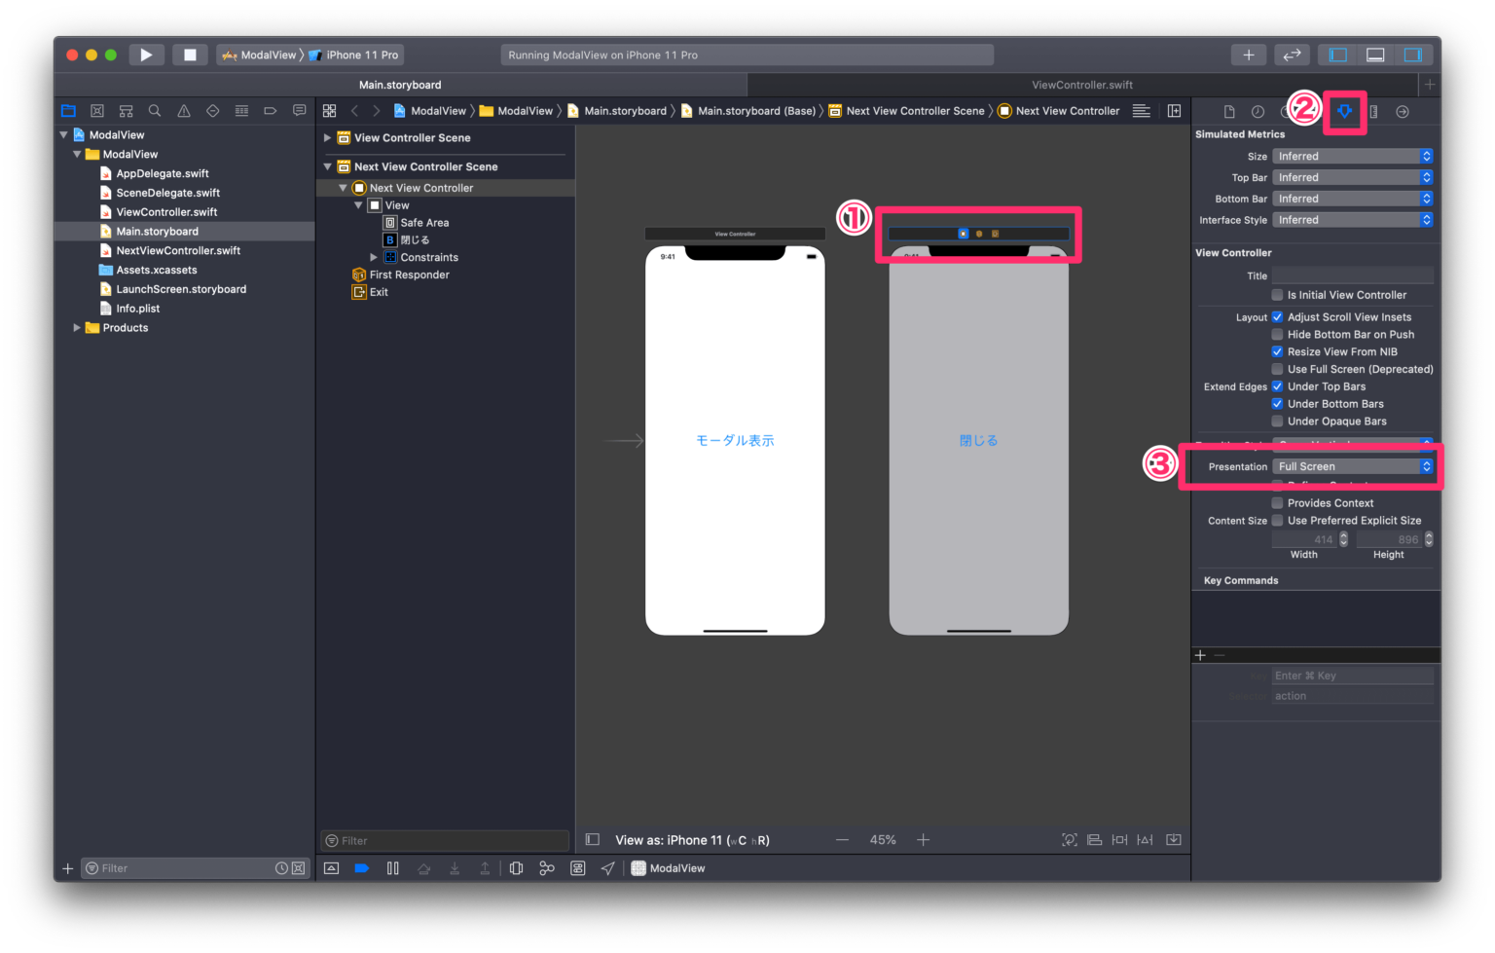This screenshot has width=1495, height=953.
Task: Uncheck Adjust Scroll View Insets
Action: (x=1277, y=316)
